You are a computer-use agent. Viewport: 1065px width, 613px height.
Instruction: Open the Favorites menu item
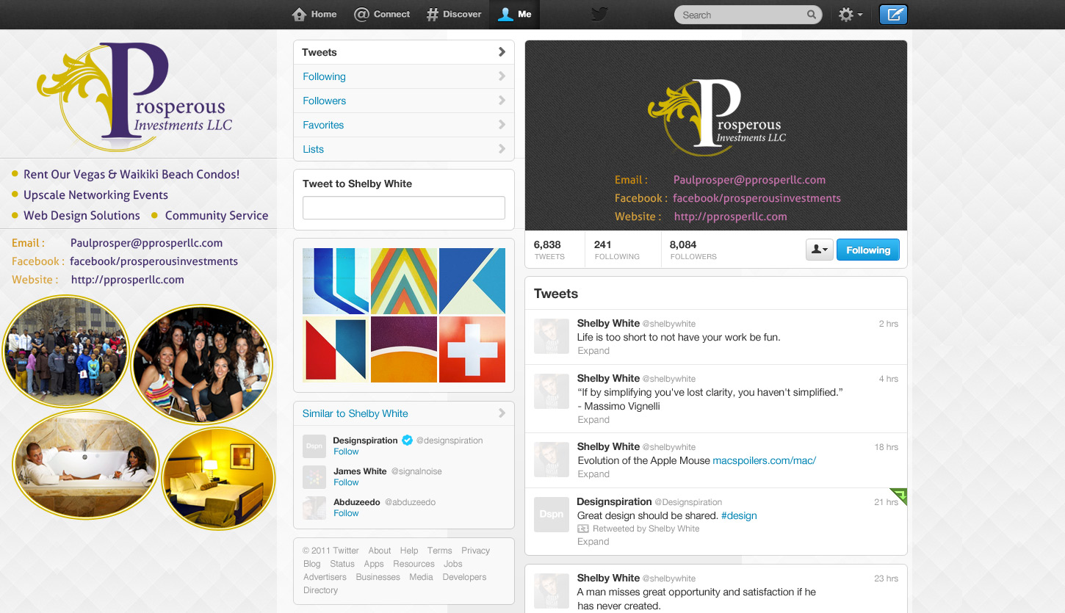pos(323,125)
